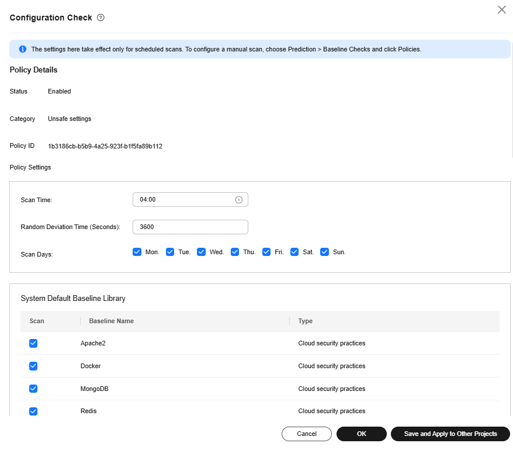Uncheck the Tue. scan day

click(x=170, y=252)
